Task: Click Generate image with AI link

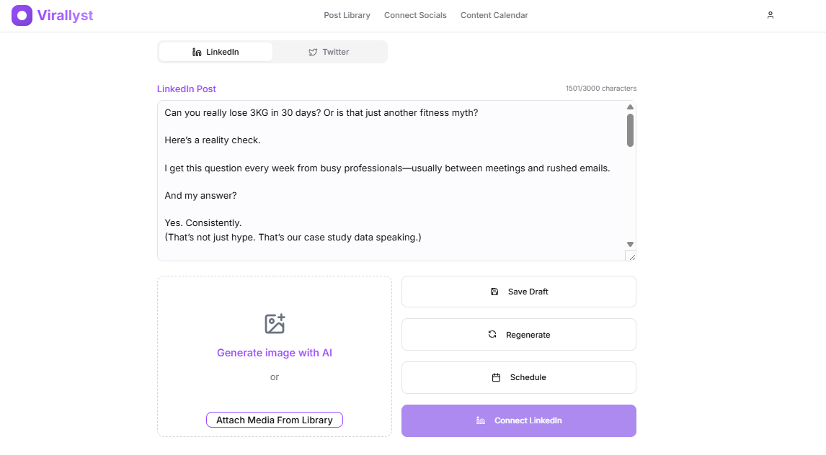Action: 275,353
